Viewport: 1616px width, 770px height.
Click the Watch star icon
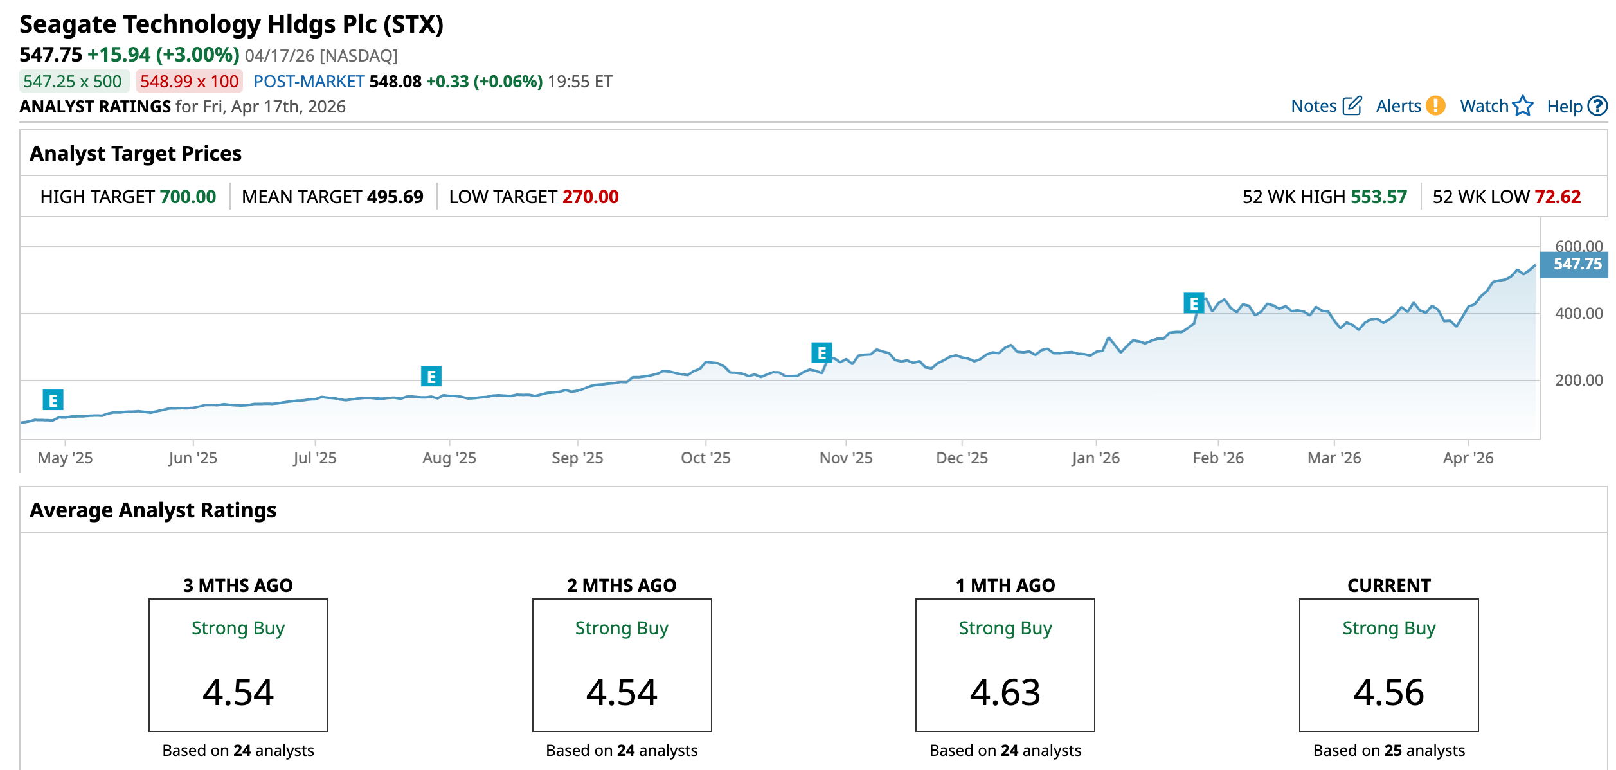click(1522, 106)
